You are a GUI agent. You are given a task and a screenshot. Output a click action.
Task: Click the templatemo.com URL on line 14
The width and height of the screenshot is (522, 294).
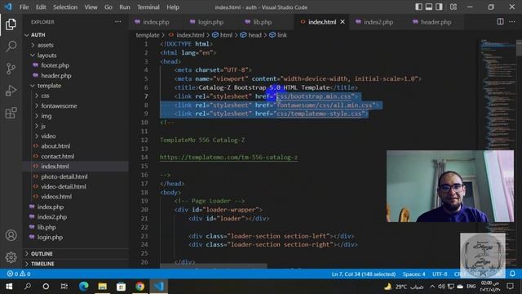(x=228, y=158)
